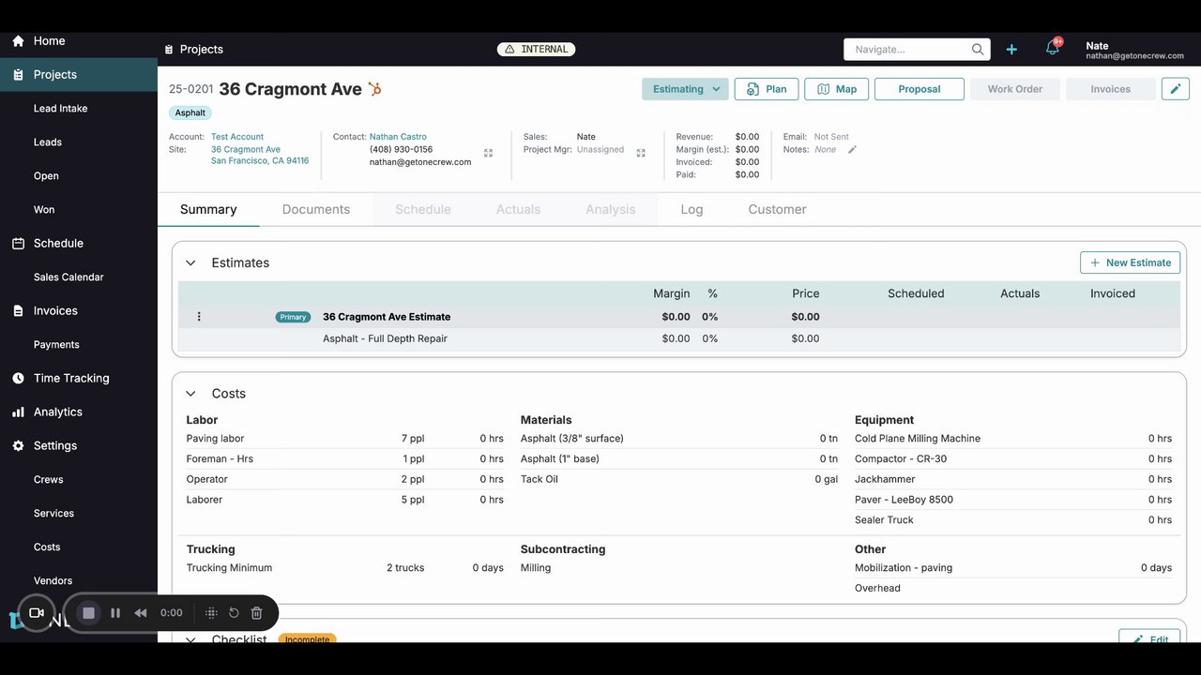The image size is (1201, 675).
Task: Open the notifications bell
Action: [x=1053, y=48]
